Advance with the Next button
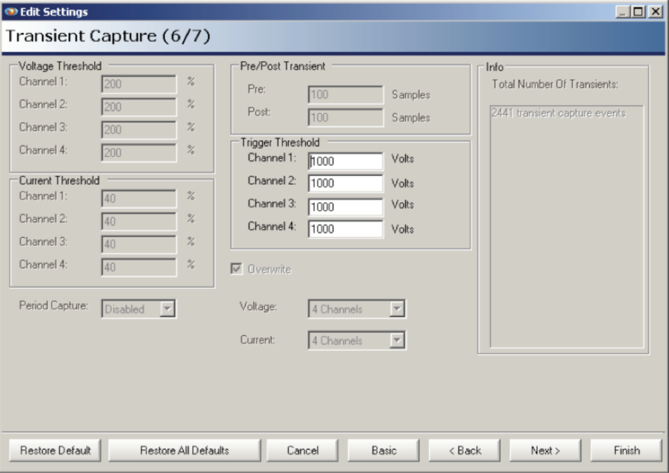669x473 pixels. [546, 450]
